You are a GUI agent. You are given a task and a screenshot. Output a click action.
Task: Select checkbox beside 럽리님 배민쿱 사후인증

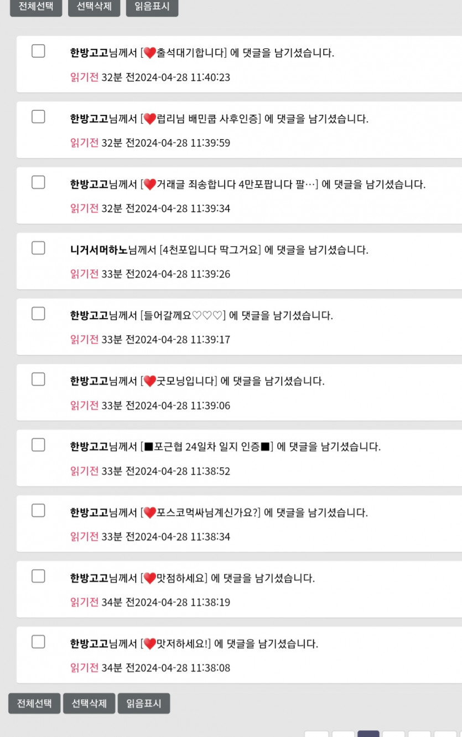pos(38,116)
